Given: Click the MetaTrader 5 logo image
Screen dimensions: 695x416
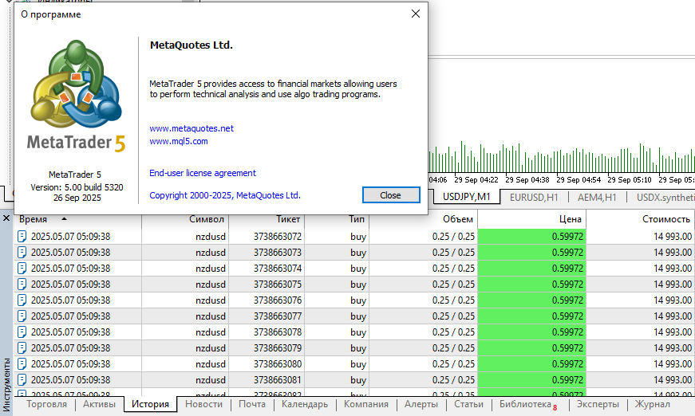Looking at the screenshot, I should [x=77, y=96].
